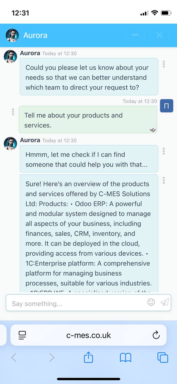
Task: Open options on the products overview message
Action: 164,180
